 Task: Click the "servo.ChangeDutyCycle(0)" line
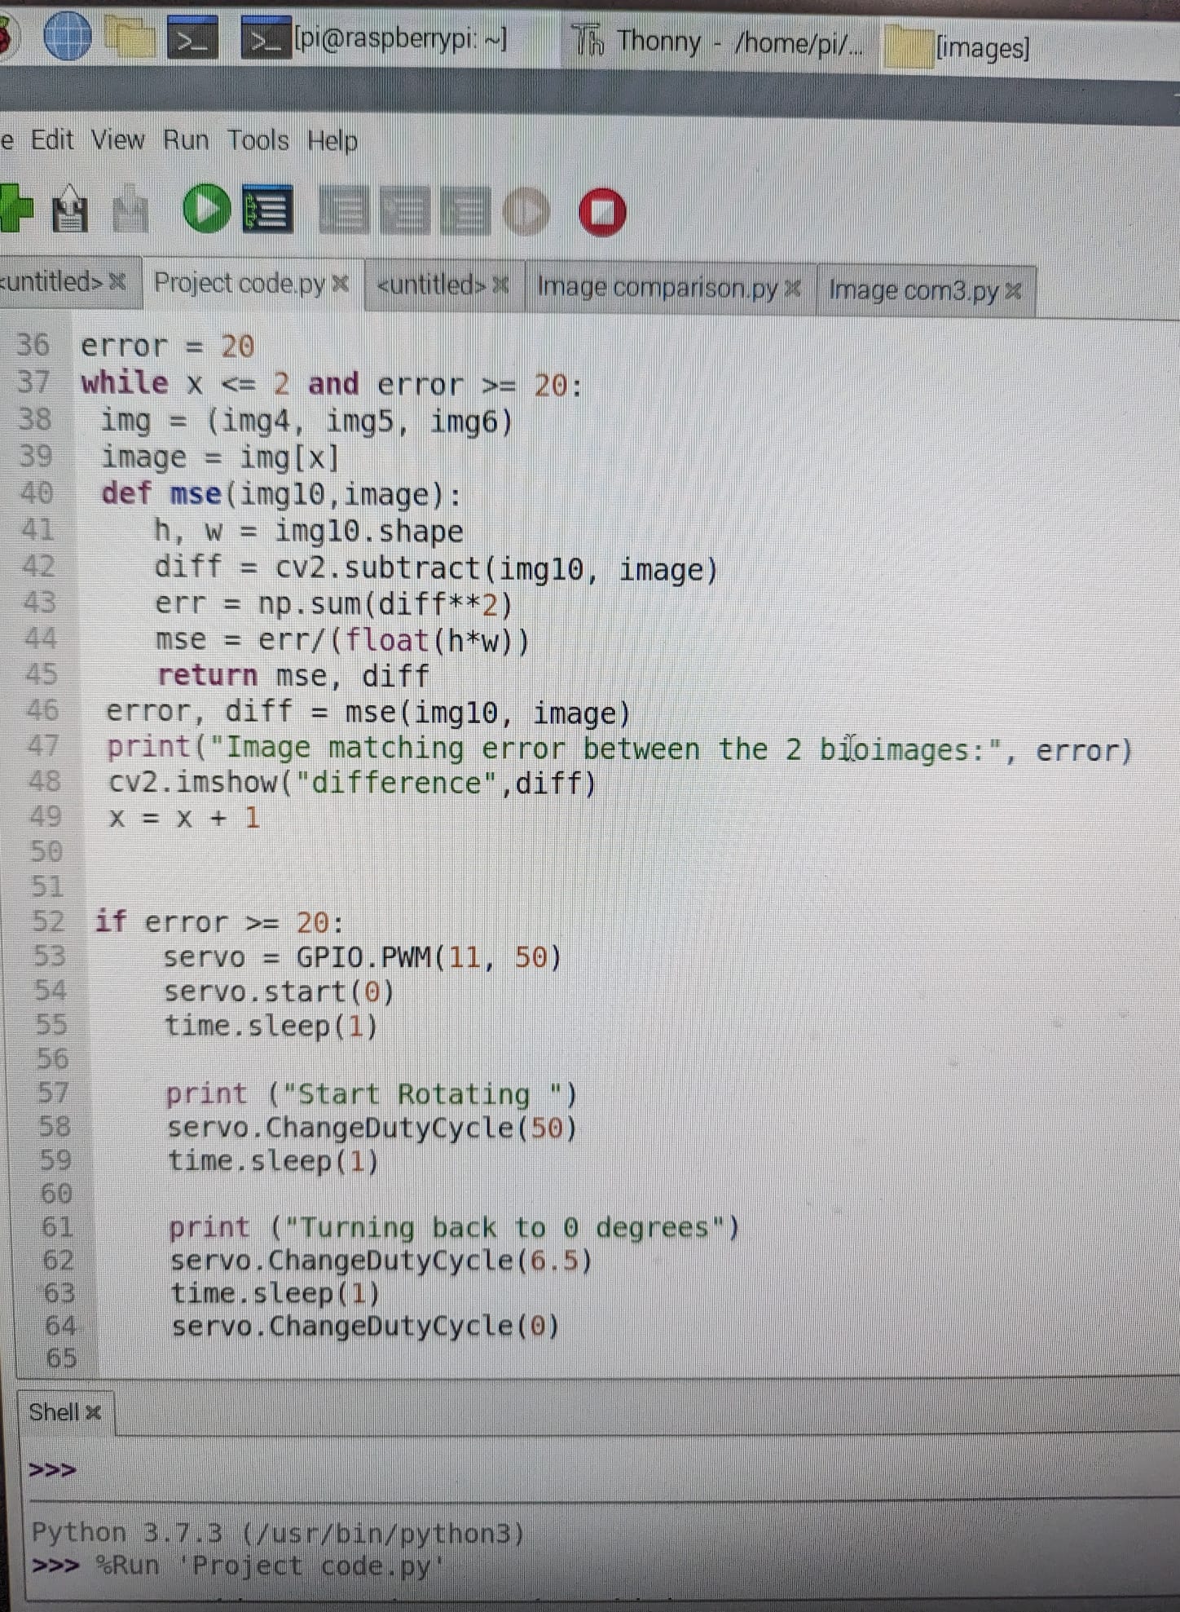click(366, 1326)
